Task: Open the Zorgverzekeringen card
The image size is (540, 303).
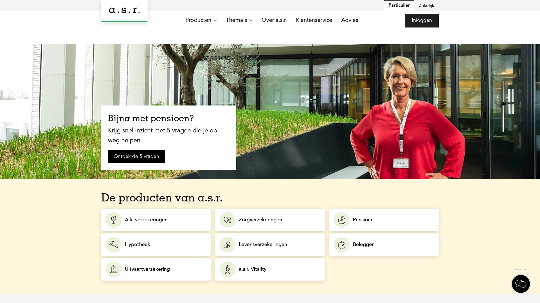Action: (270, 220)
